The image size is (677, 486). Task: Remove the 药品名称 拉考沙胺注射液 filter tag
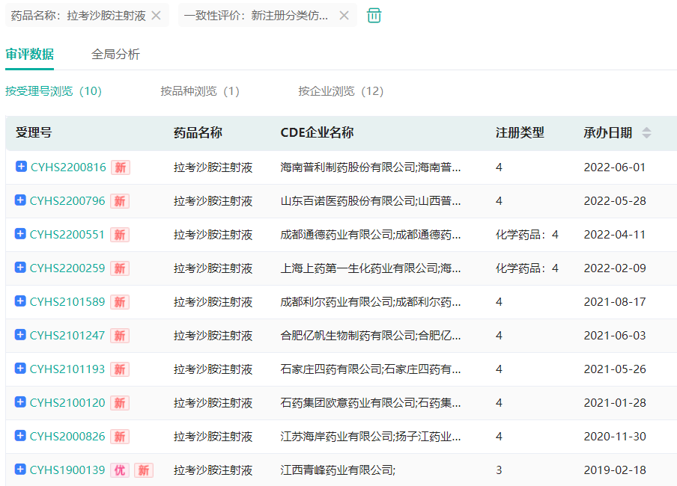pos(156,16)
